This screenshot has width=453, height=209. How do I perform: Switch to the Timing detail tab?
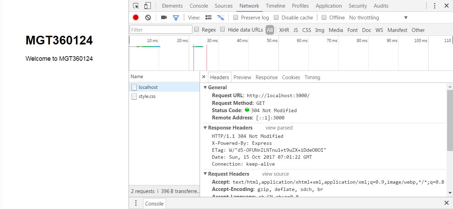pyautogui.click(x=312, y=77)
